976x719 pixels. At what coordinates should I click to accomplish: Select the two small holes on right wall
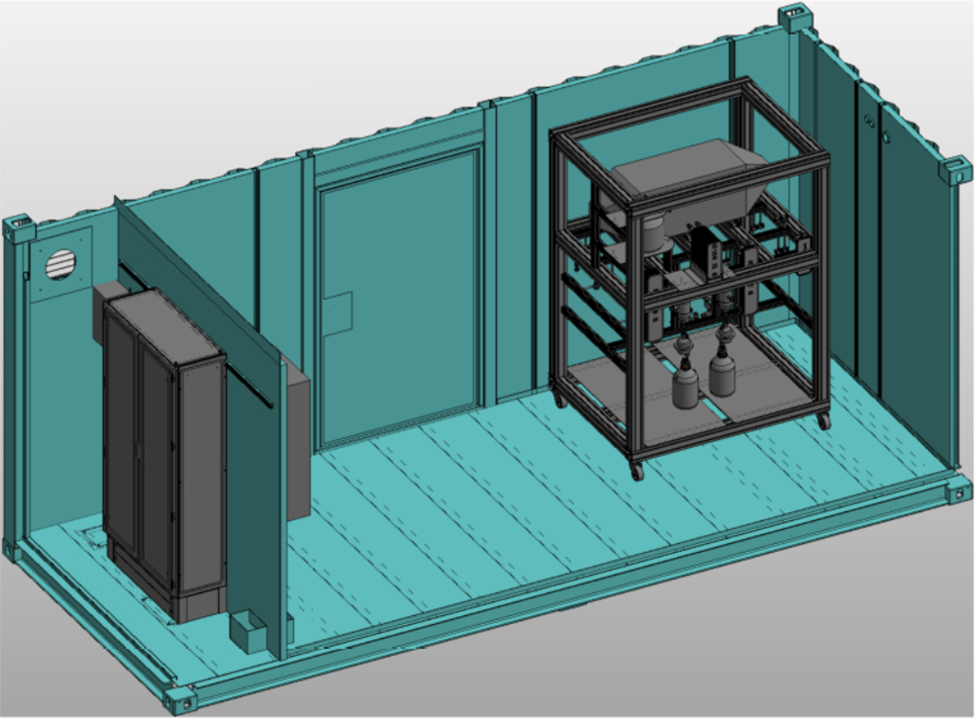[x=870, y=121]
